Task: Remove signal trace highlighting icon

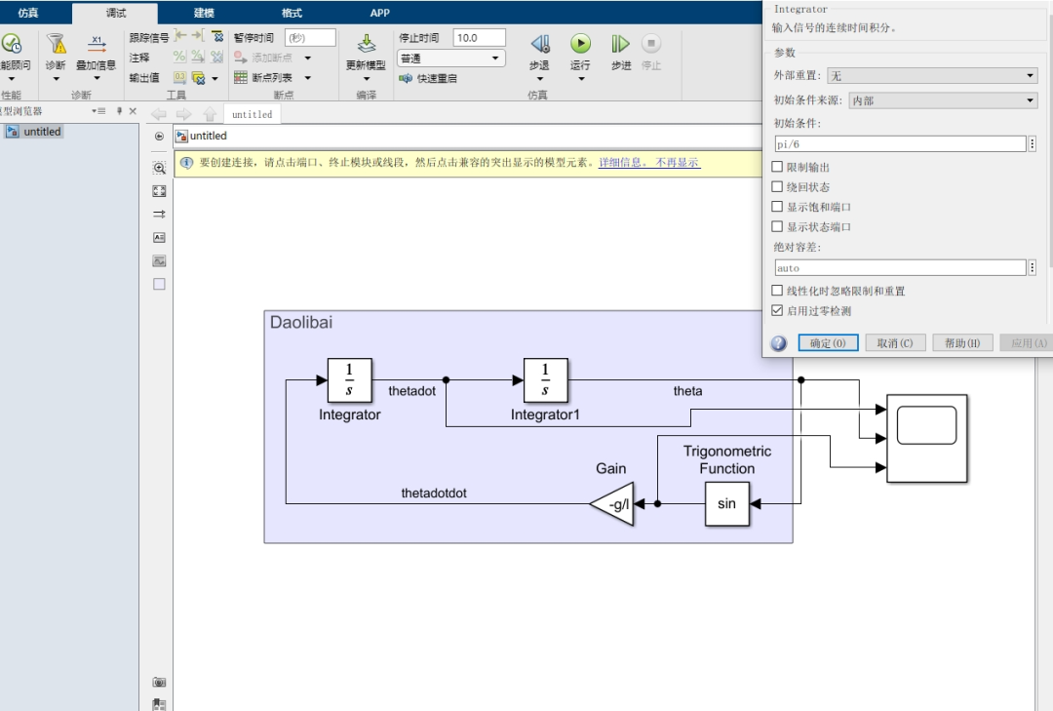Action: pyautogui.click(x=216, y=36)
